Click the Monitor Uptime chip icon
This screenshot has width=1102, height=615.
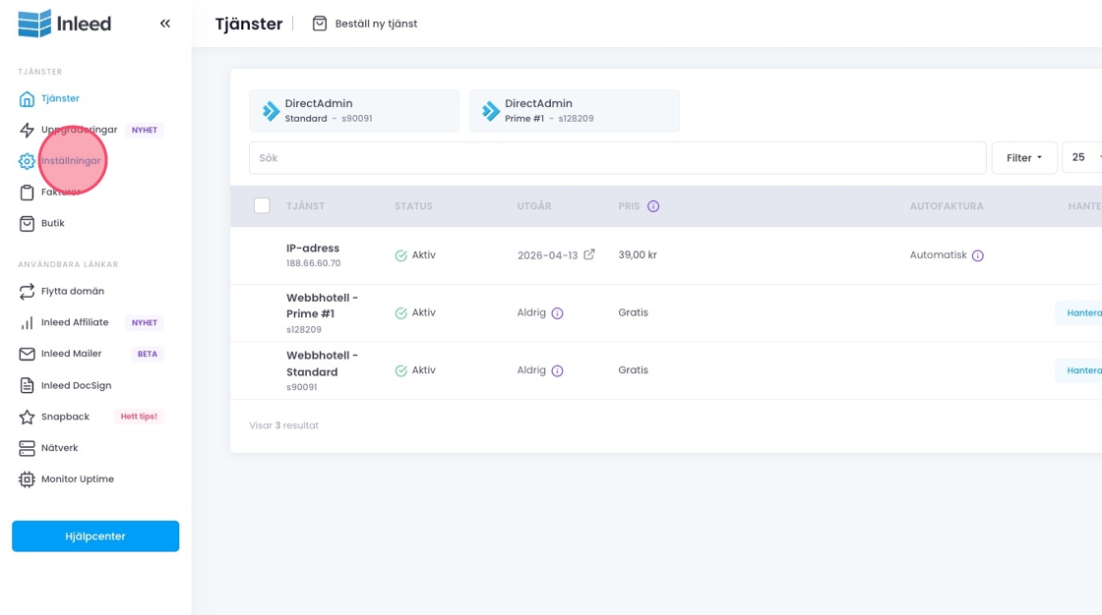(x=27, y=479)
